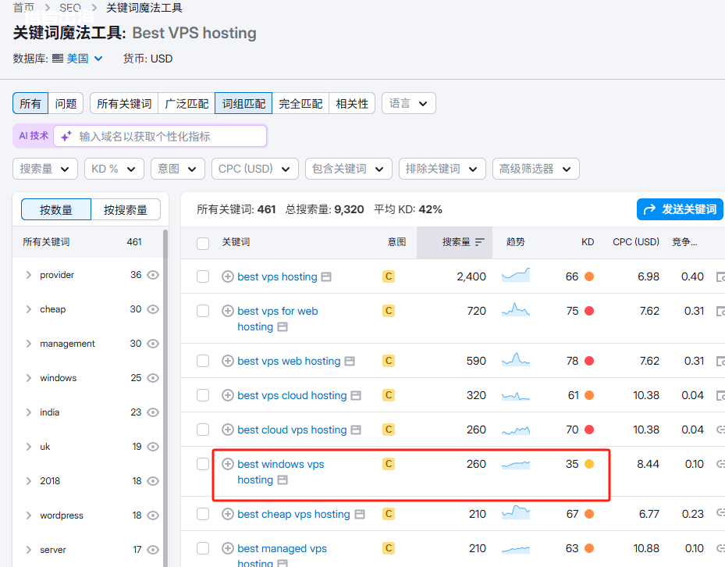
Task: Select the 问题 tab
Action: [x=66, y=103]
